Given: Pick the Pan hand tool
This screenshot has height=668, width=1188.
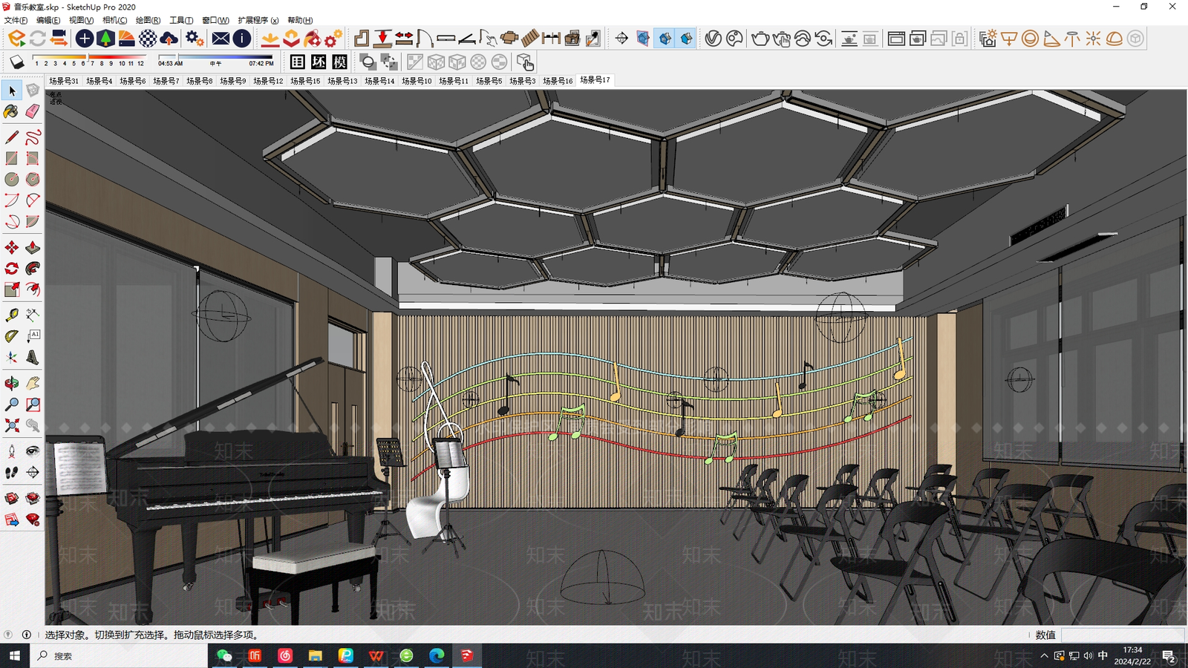Looking at the screenshot, I should tap(33, 383).
